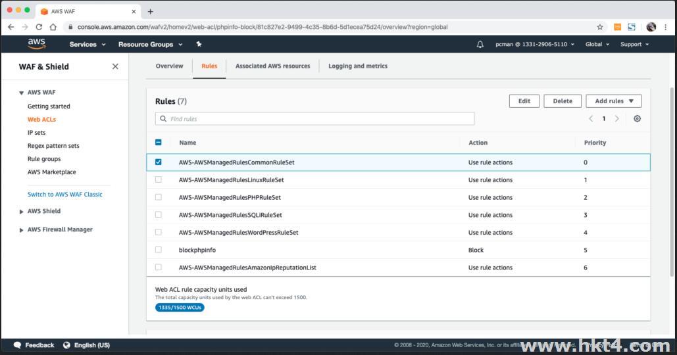The width and height of the screenshot is (677, 355).
Task: Collapse the AWS WAF tree section
Action: coord(21,93)
